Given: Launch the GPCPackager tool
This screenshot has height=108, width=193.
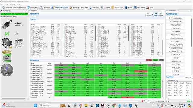Looking at the screenshot, I should pyautogui.click(x=117, y=7).
